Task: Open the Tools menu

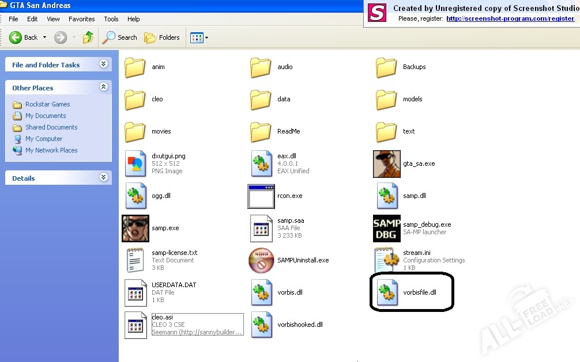Action: (x=111, y=19)
